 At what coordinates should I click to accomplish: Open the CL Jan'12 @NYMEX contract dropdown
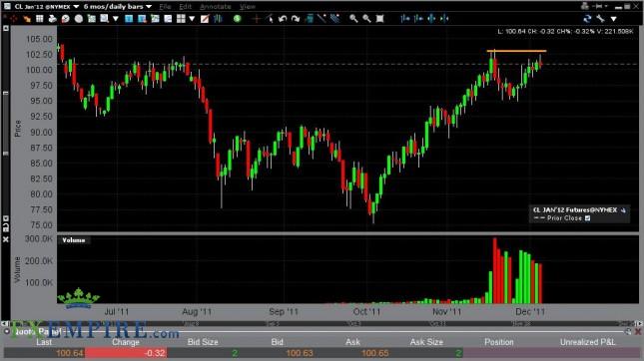[x=76, y=7]
